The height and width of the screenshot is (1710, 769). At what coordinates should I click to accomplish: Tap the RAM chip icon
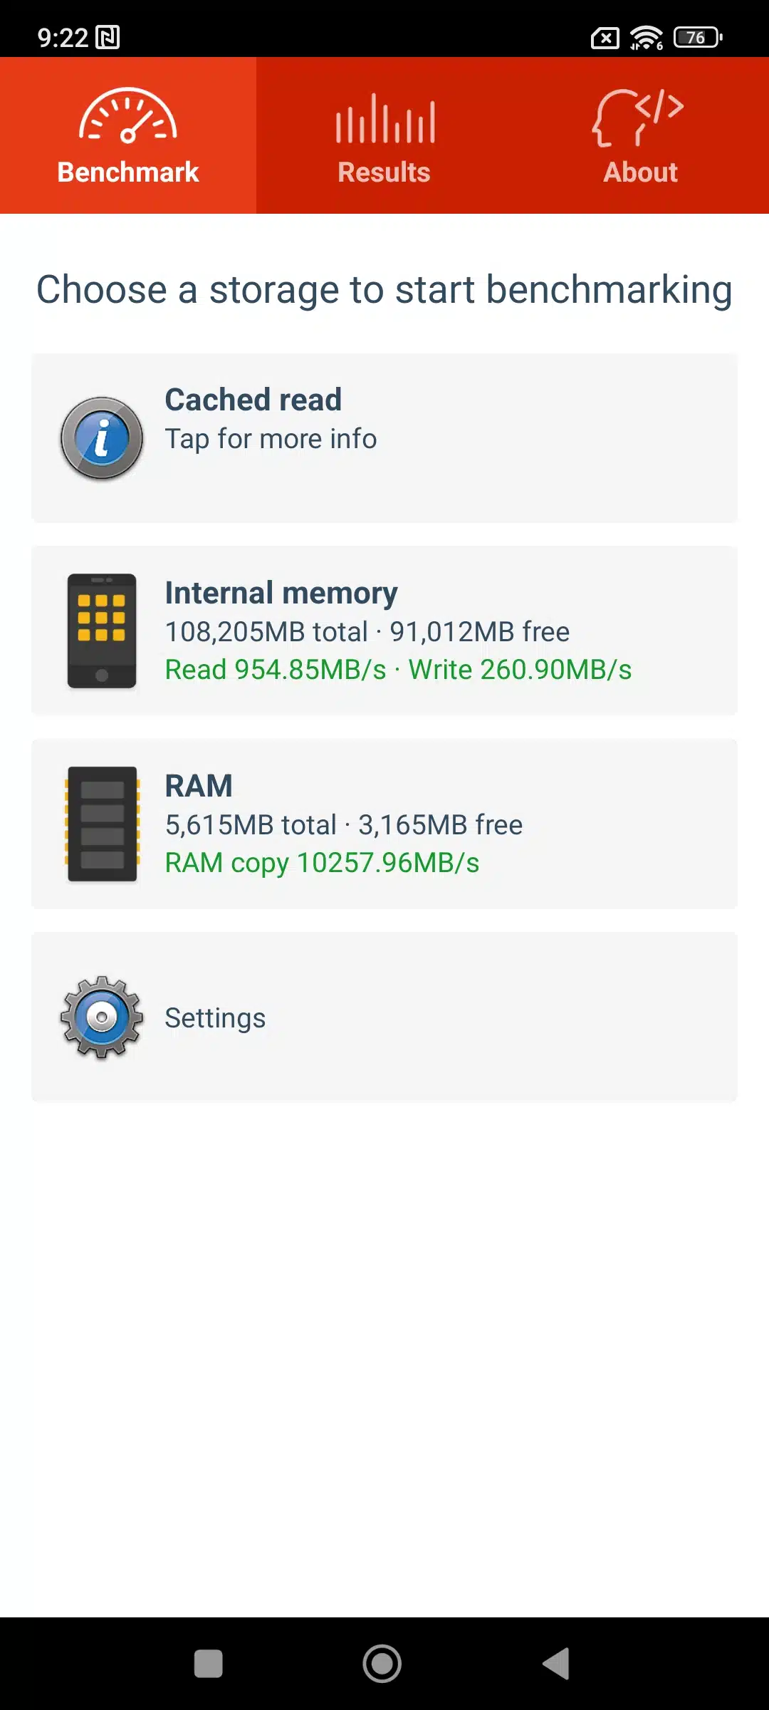click(102, 824)
